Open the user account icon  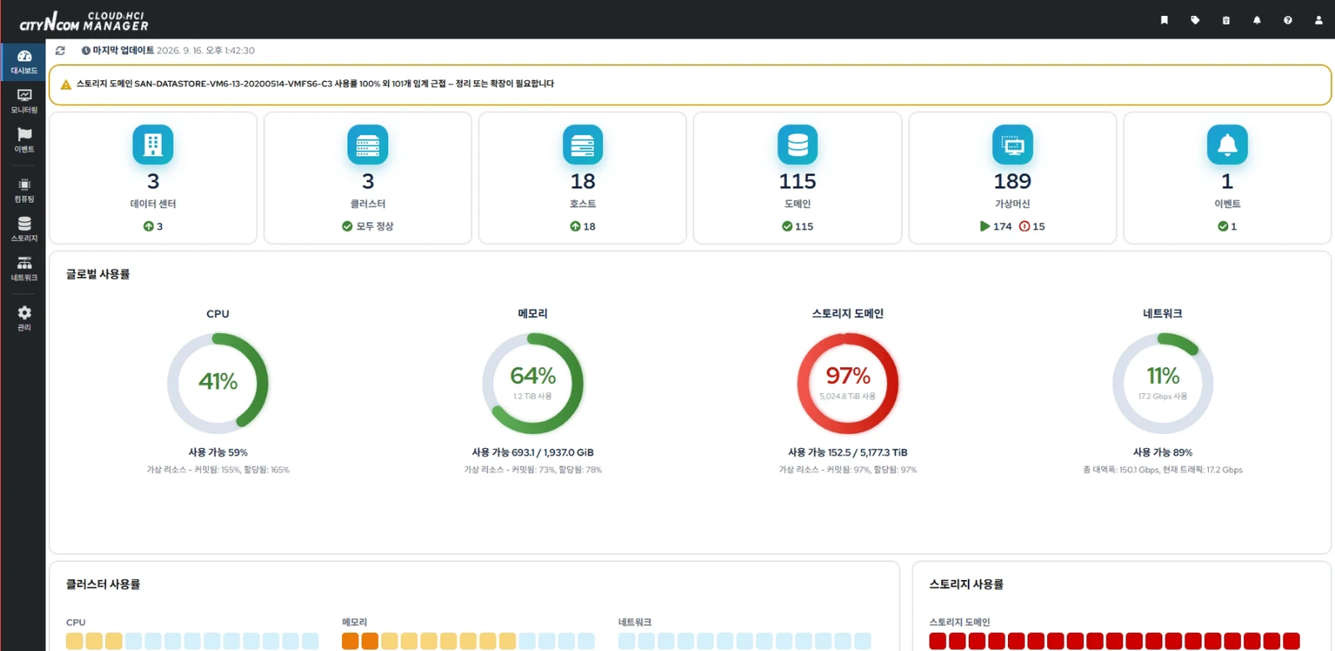[1318, 20]
